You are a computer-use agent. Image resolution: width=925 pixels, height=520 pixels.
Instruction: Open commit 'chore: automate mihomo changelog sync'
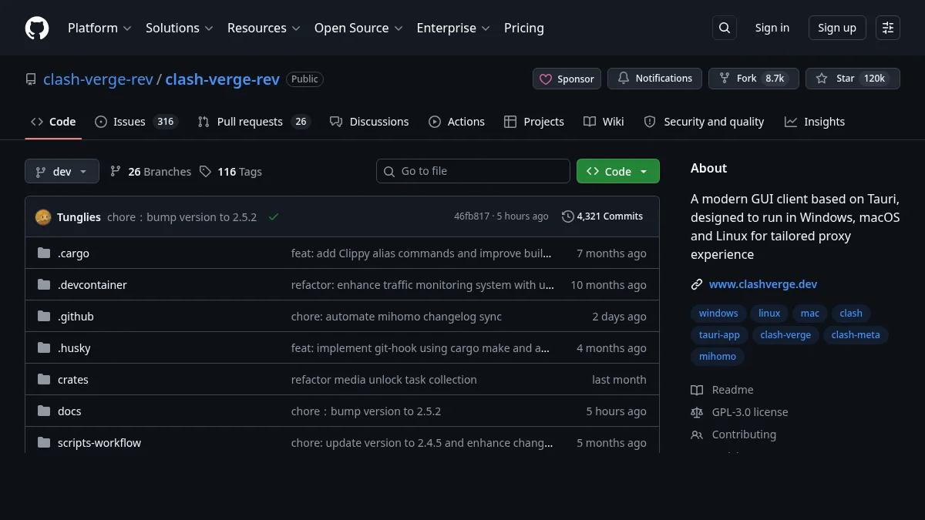coord(396,317)
